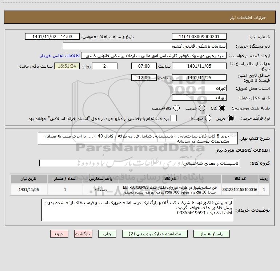Image resolution: width=280 pixels, height=271 pixels.
Task: Click the buyer notes text area
Action: point(137,210)
